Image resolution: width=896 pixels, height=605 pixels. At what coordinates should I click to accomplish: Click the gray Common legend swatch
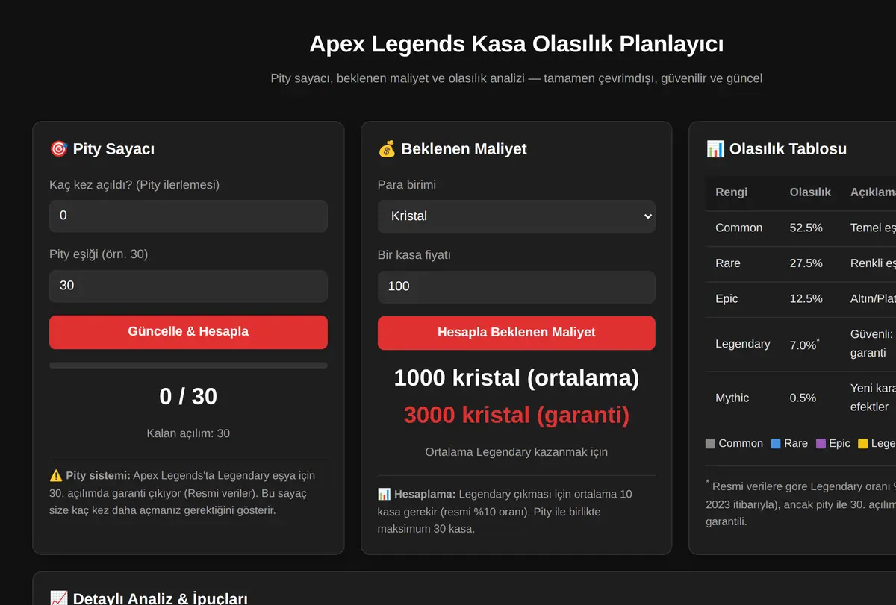coord(710,444)
